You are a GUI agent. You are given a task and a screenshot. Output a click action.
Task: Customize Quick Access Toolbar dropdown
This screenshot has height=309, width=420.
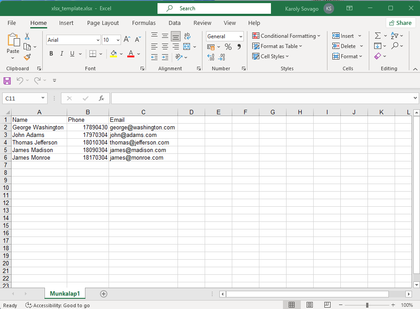pyautogui.click(x=54, y=80)
